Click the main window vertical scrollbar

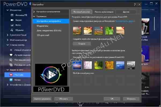(x=154, y=24)
